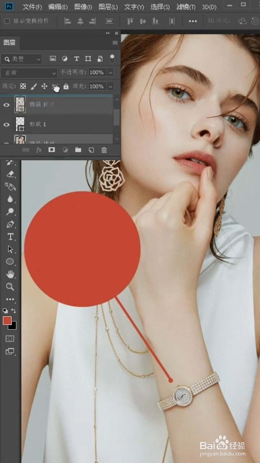Open the 图像(I) menu
Screen dimensions: 260x463
[83, 7]
